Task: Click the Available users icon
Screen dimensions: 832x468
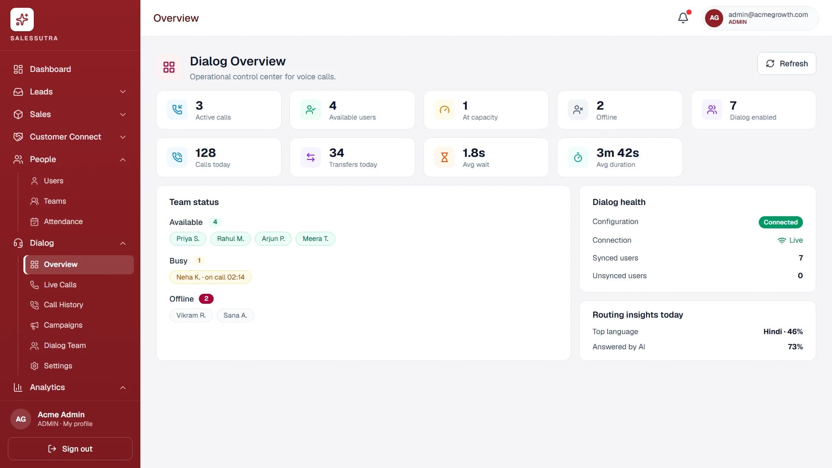Action: click(311, 110)
